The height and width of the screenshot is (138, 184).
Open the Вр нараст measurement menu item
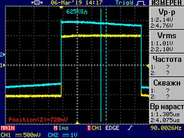pos(167,113)
